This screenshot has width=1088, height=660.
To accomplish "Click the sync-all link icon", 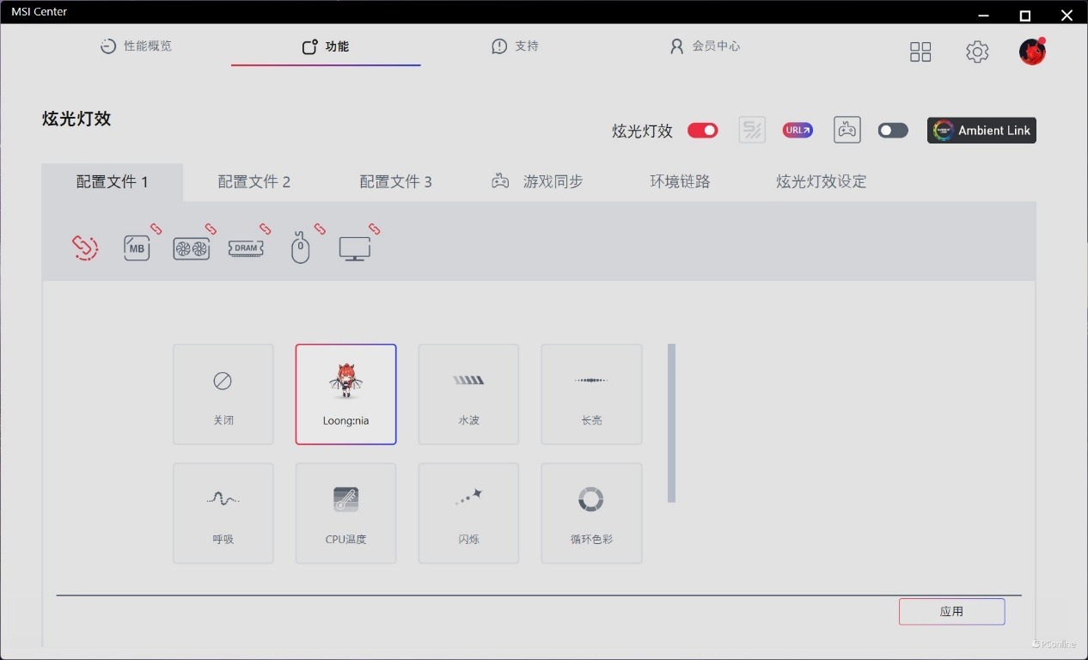I will [84, 247].
